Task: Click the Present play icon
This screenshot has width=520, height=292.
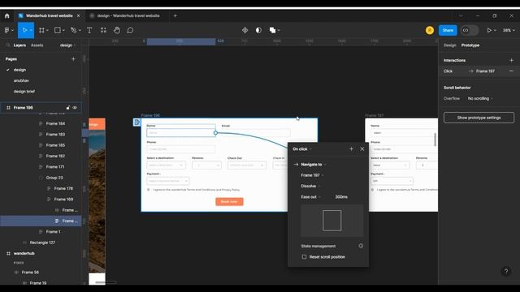Action: coord(489,30)
